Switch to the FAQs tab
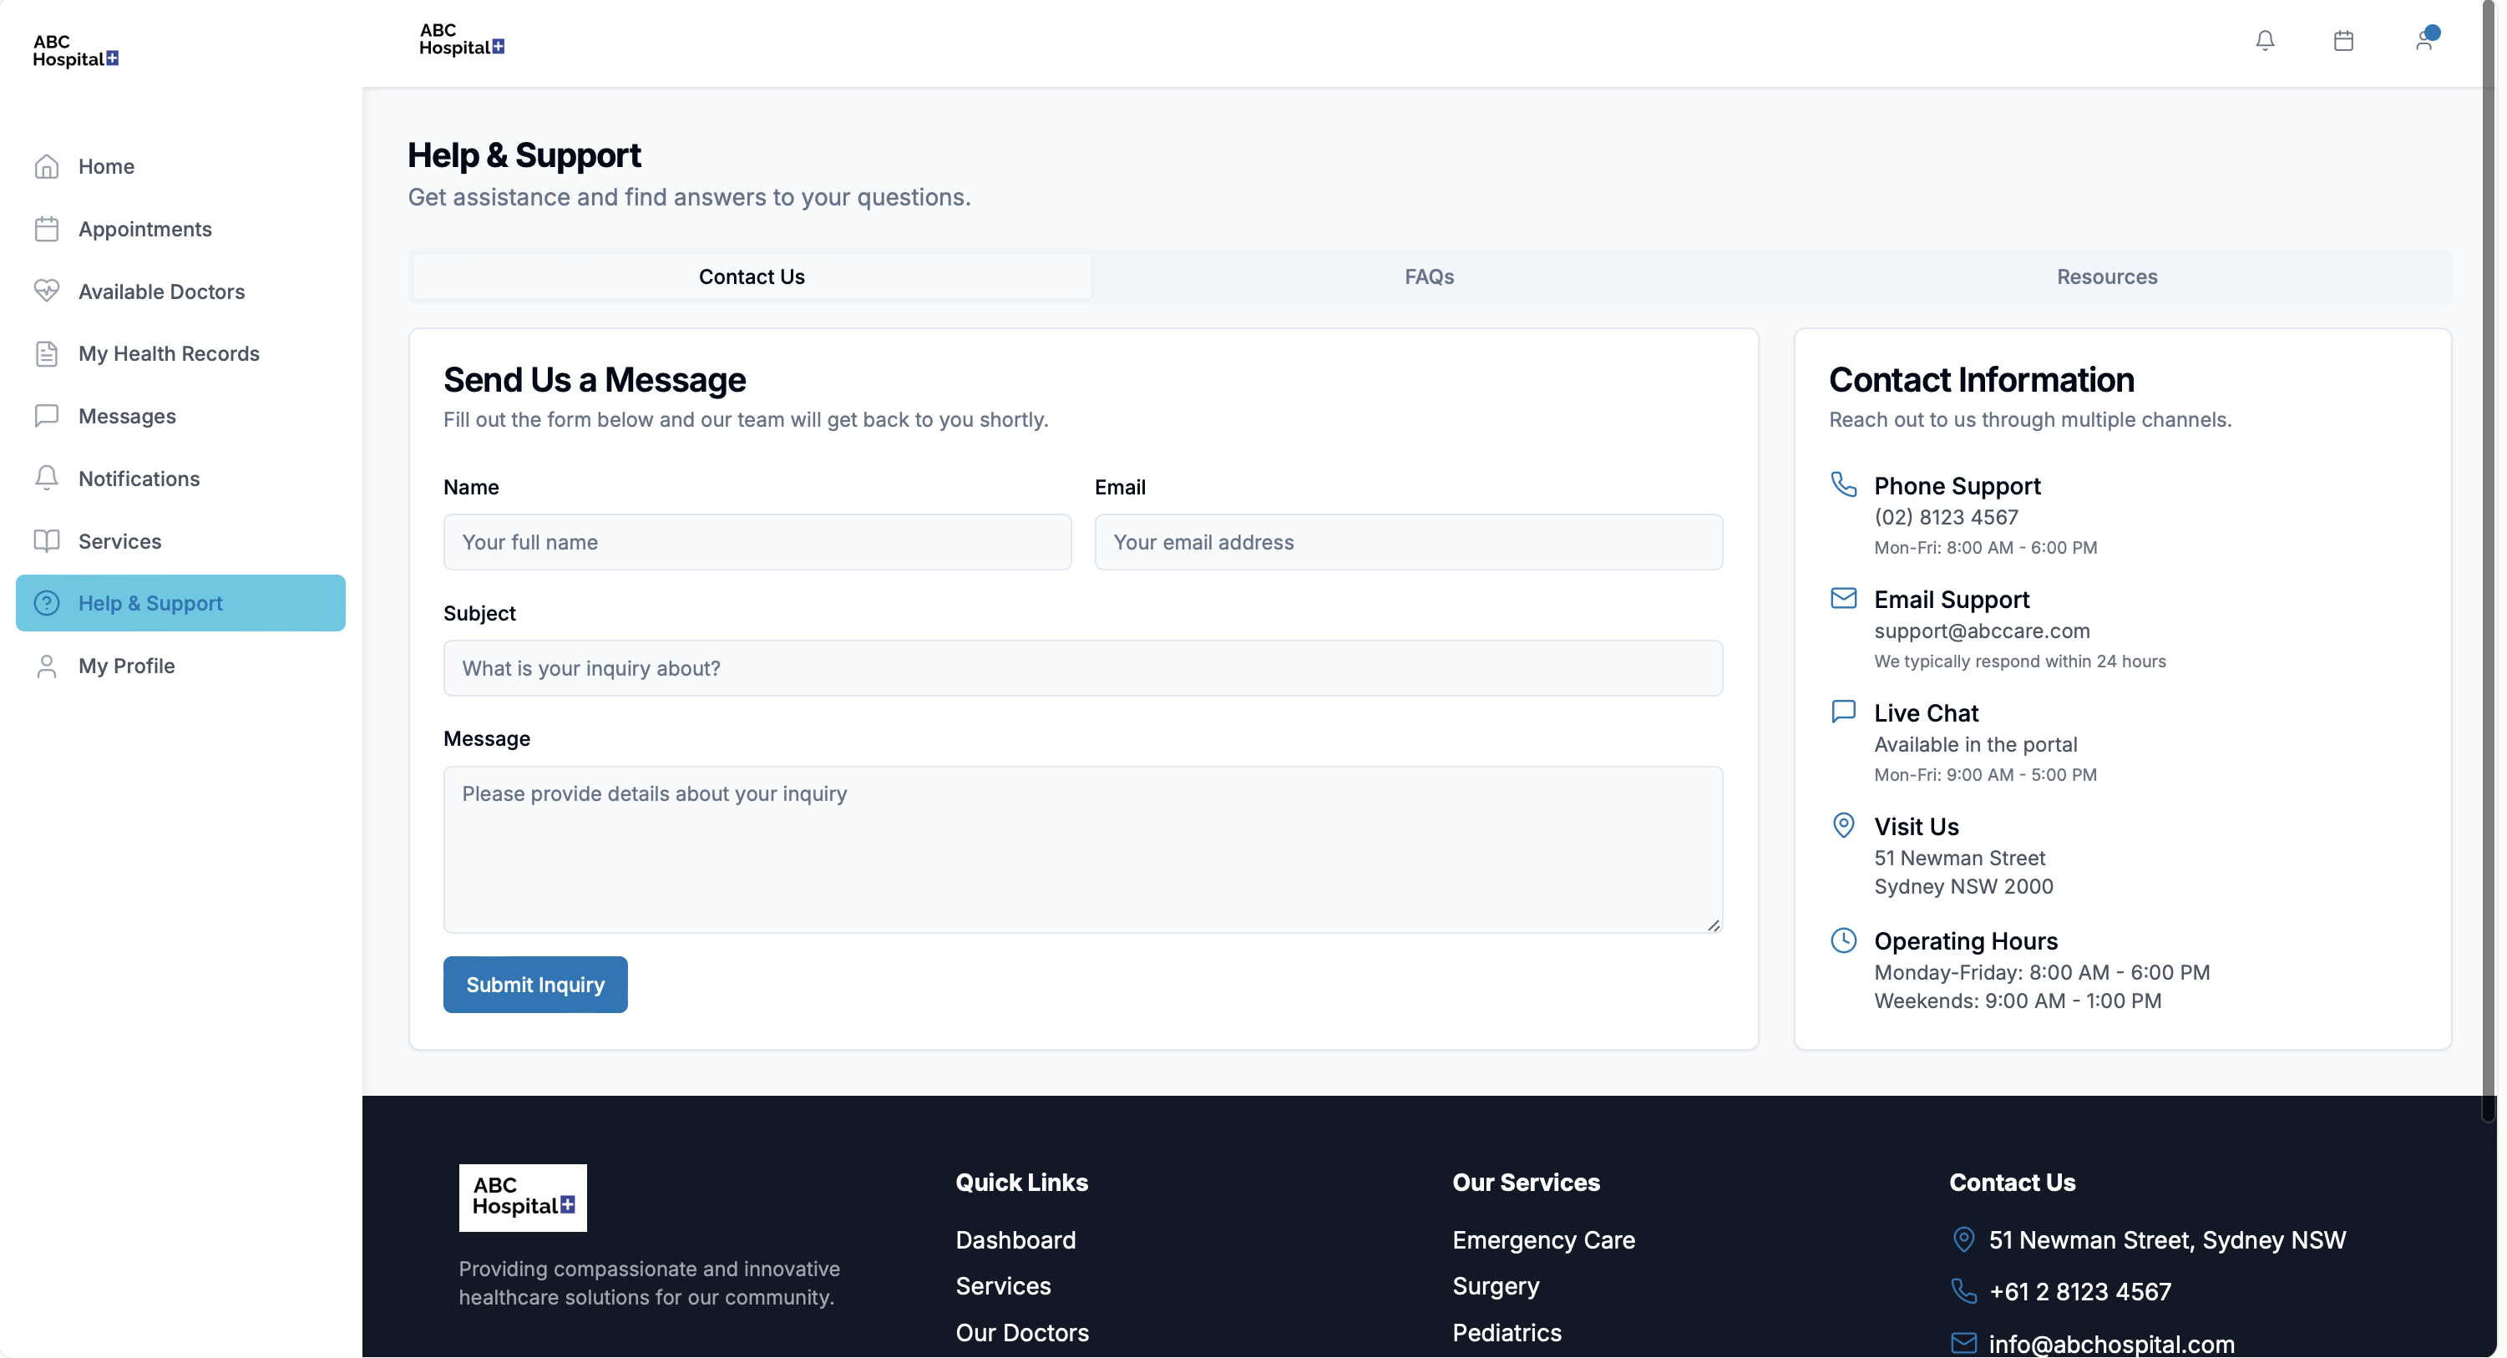The image size is (2507, 1358). tap(1429, 276)
